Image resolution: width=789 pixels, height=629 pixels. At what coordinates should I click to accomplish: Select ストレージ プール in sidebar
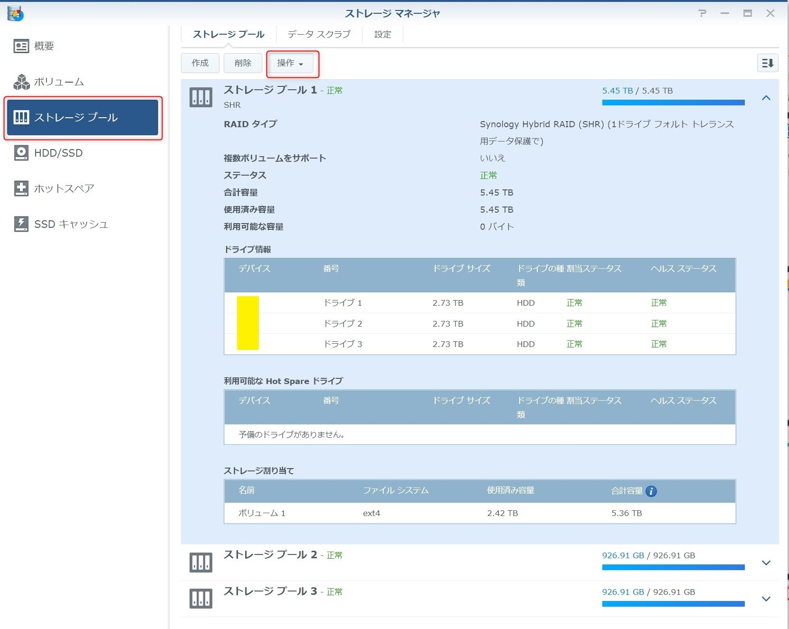(x=83, y=118)
